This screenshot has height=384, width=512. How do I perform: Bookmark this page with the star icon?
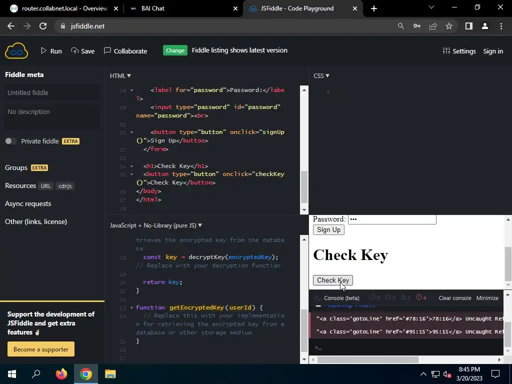(x=449, y=26)
